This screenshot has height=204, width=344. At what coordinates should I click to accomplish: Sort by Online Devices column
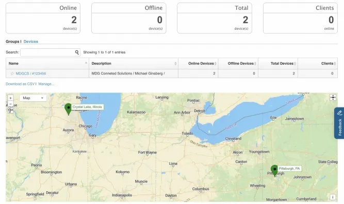[198, 63]
